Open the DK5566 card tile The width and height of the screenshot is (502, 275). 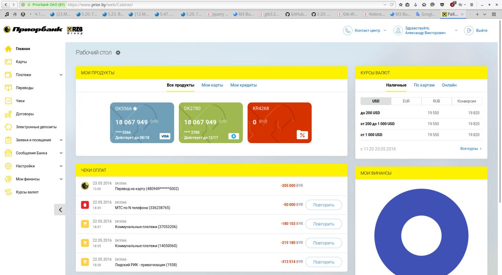pos(142,123)
